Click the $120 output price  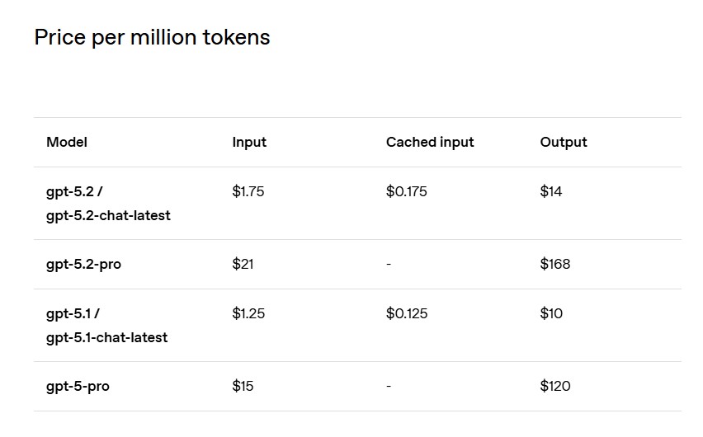[x=555, y=386]
